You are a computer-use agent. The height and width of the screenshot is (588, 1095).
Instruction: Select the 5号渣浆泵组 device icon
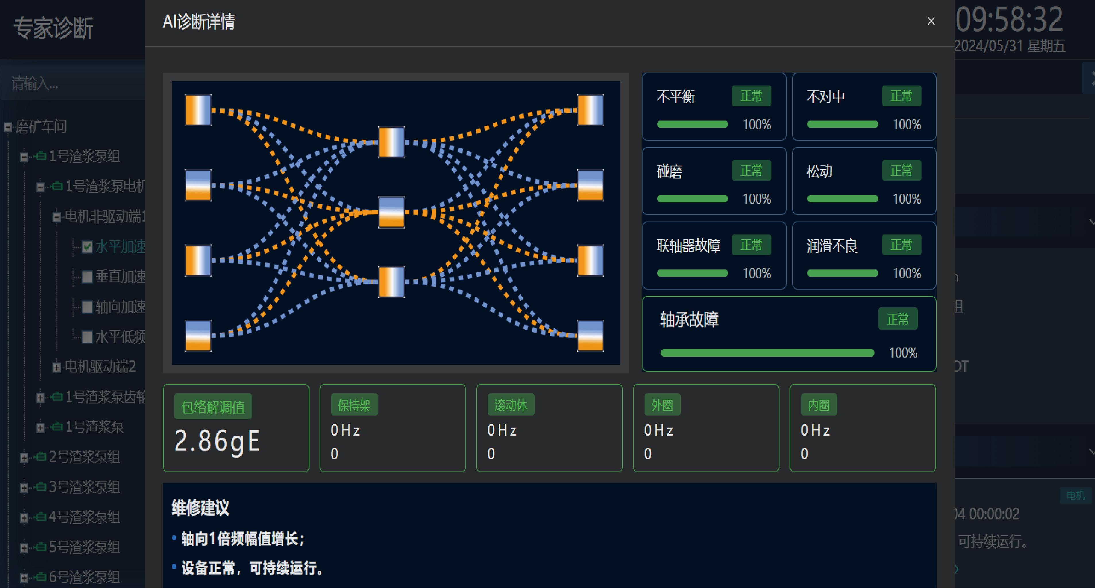tap(41, 546)
